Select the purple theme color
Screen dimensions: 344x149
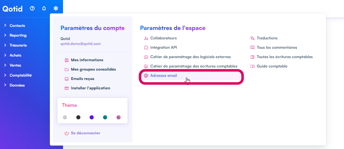click(92, 117)
